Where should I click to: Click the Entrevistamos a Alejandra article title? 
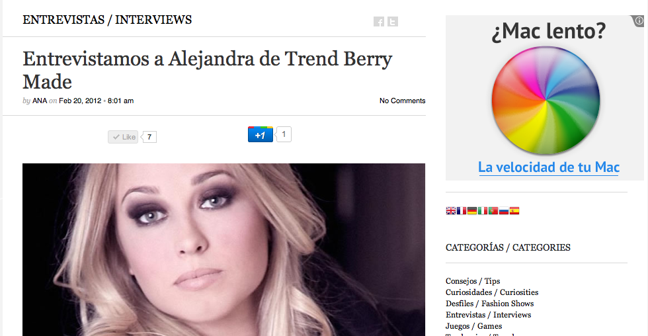click(208, 70)
